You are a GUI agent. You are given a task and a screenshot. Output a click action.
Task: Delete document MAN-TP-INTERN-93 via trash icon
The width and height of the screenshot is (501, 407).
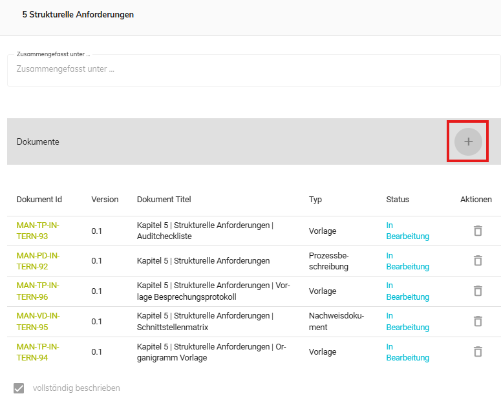(x=478, y=231)
